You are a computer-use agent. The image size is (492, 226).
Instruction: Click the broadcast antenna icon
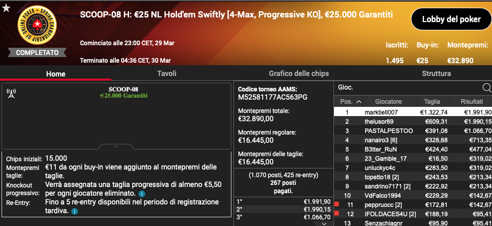pos(11,93)
